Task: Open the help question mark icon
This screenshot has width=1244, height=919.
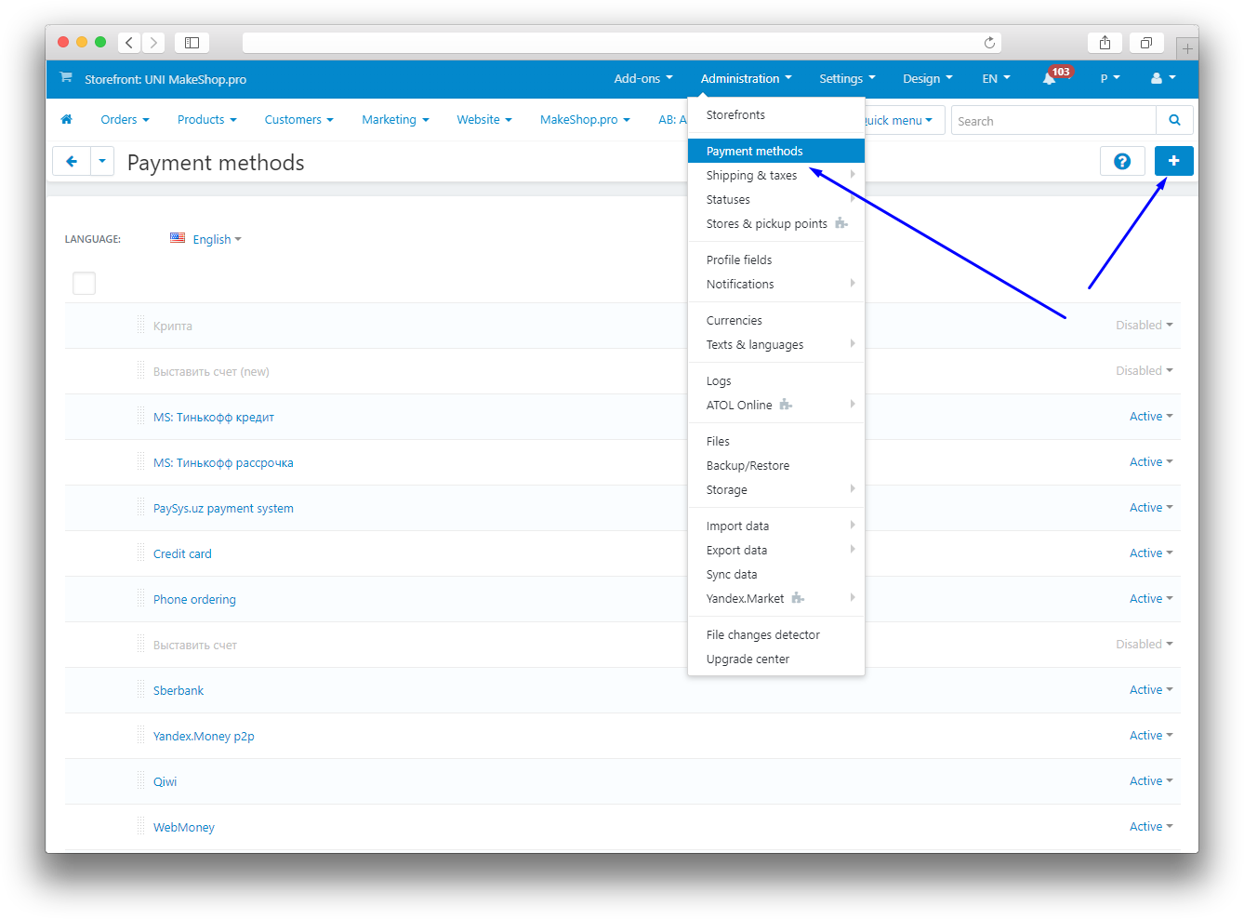Action: [x=1121, y=161]
